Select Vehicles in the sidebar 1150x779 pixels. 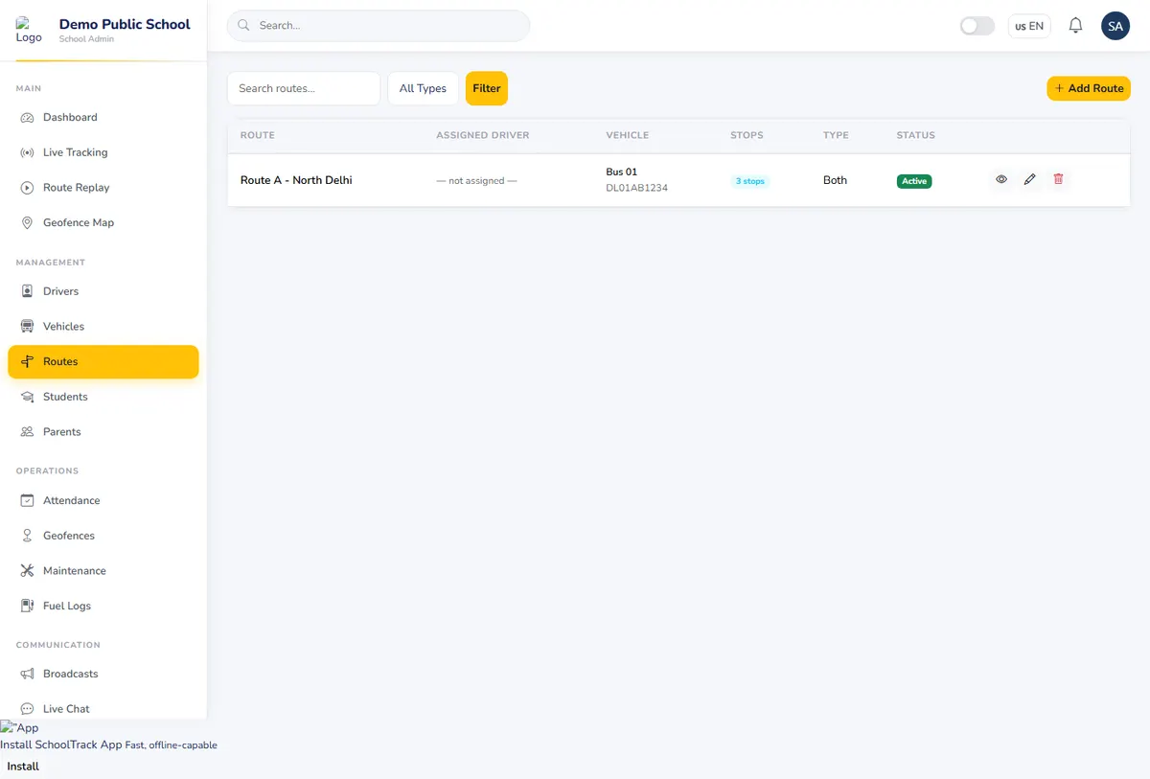point(103,327)
